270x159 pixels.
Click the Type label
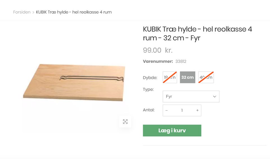(148, 90)
